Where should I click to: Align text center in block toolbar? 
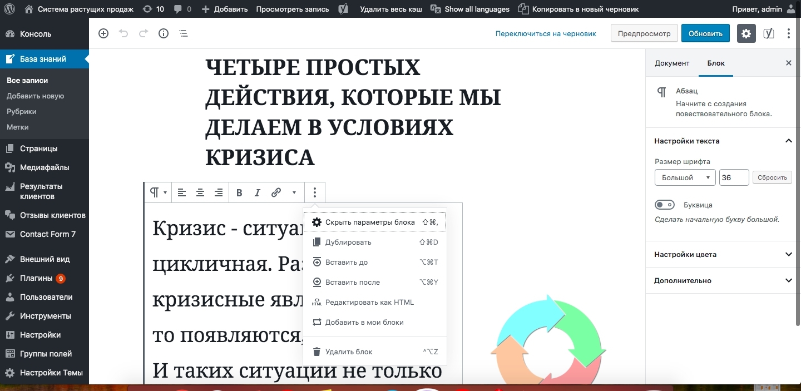pyautogui.click(x=200, y=193)
